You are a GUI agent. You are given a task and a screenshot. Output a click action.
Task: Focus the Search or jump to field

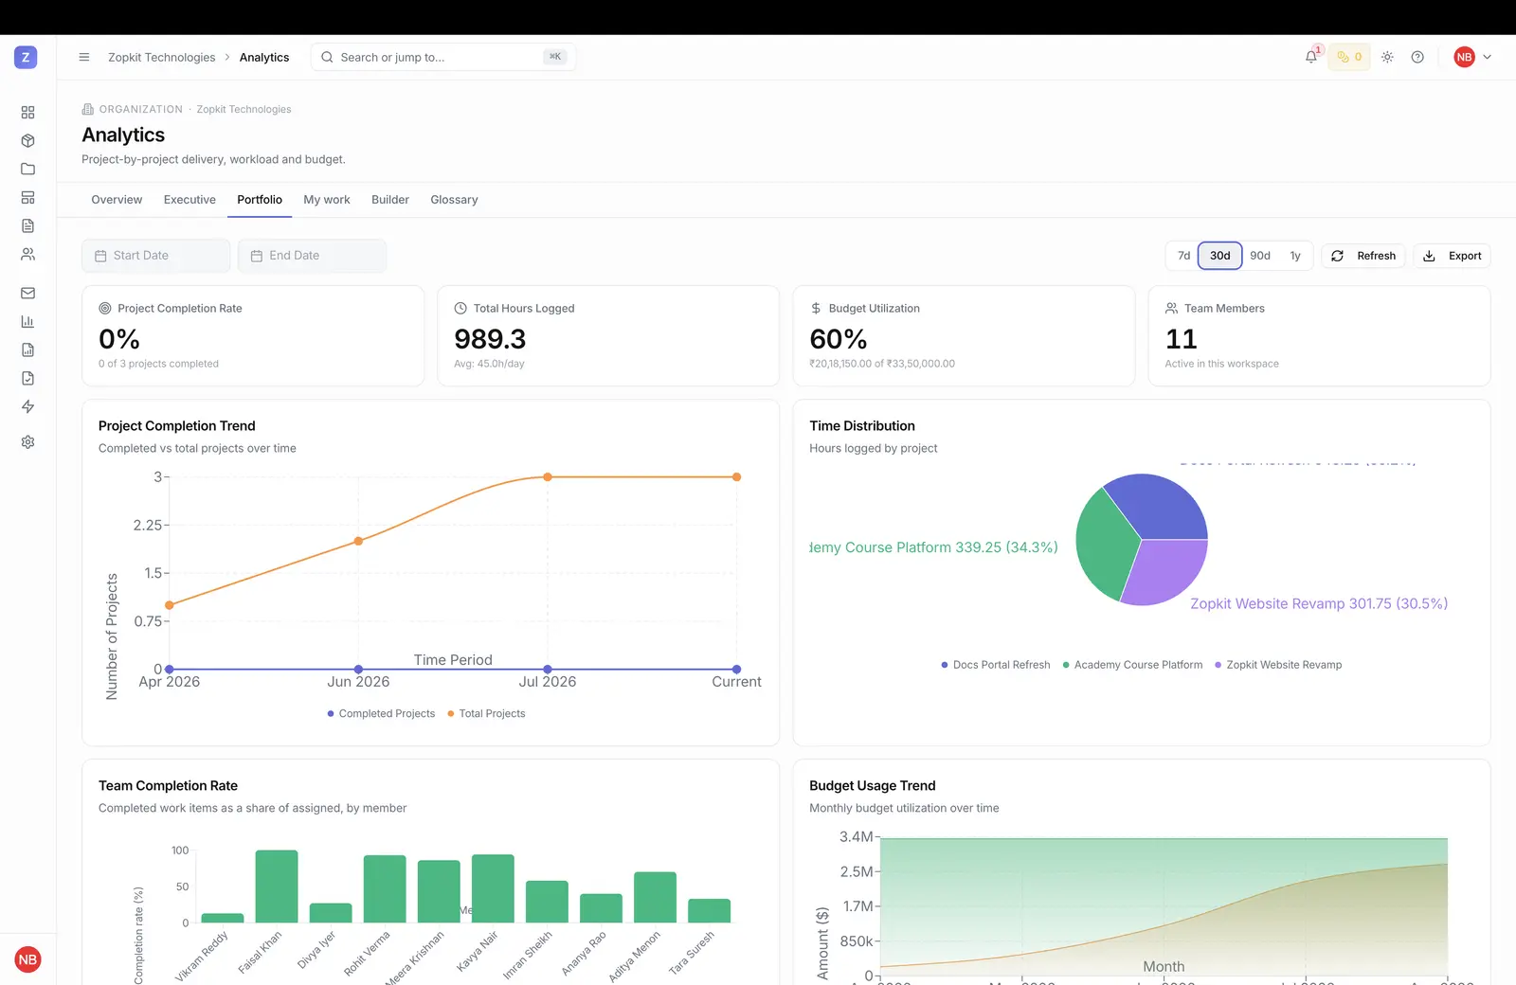pos(442,57)
